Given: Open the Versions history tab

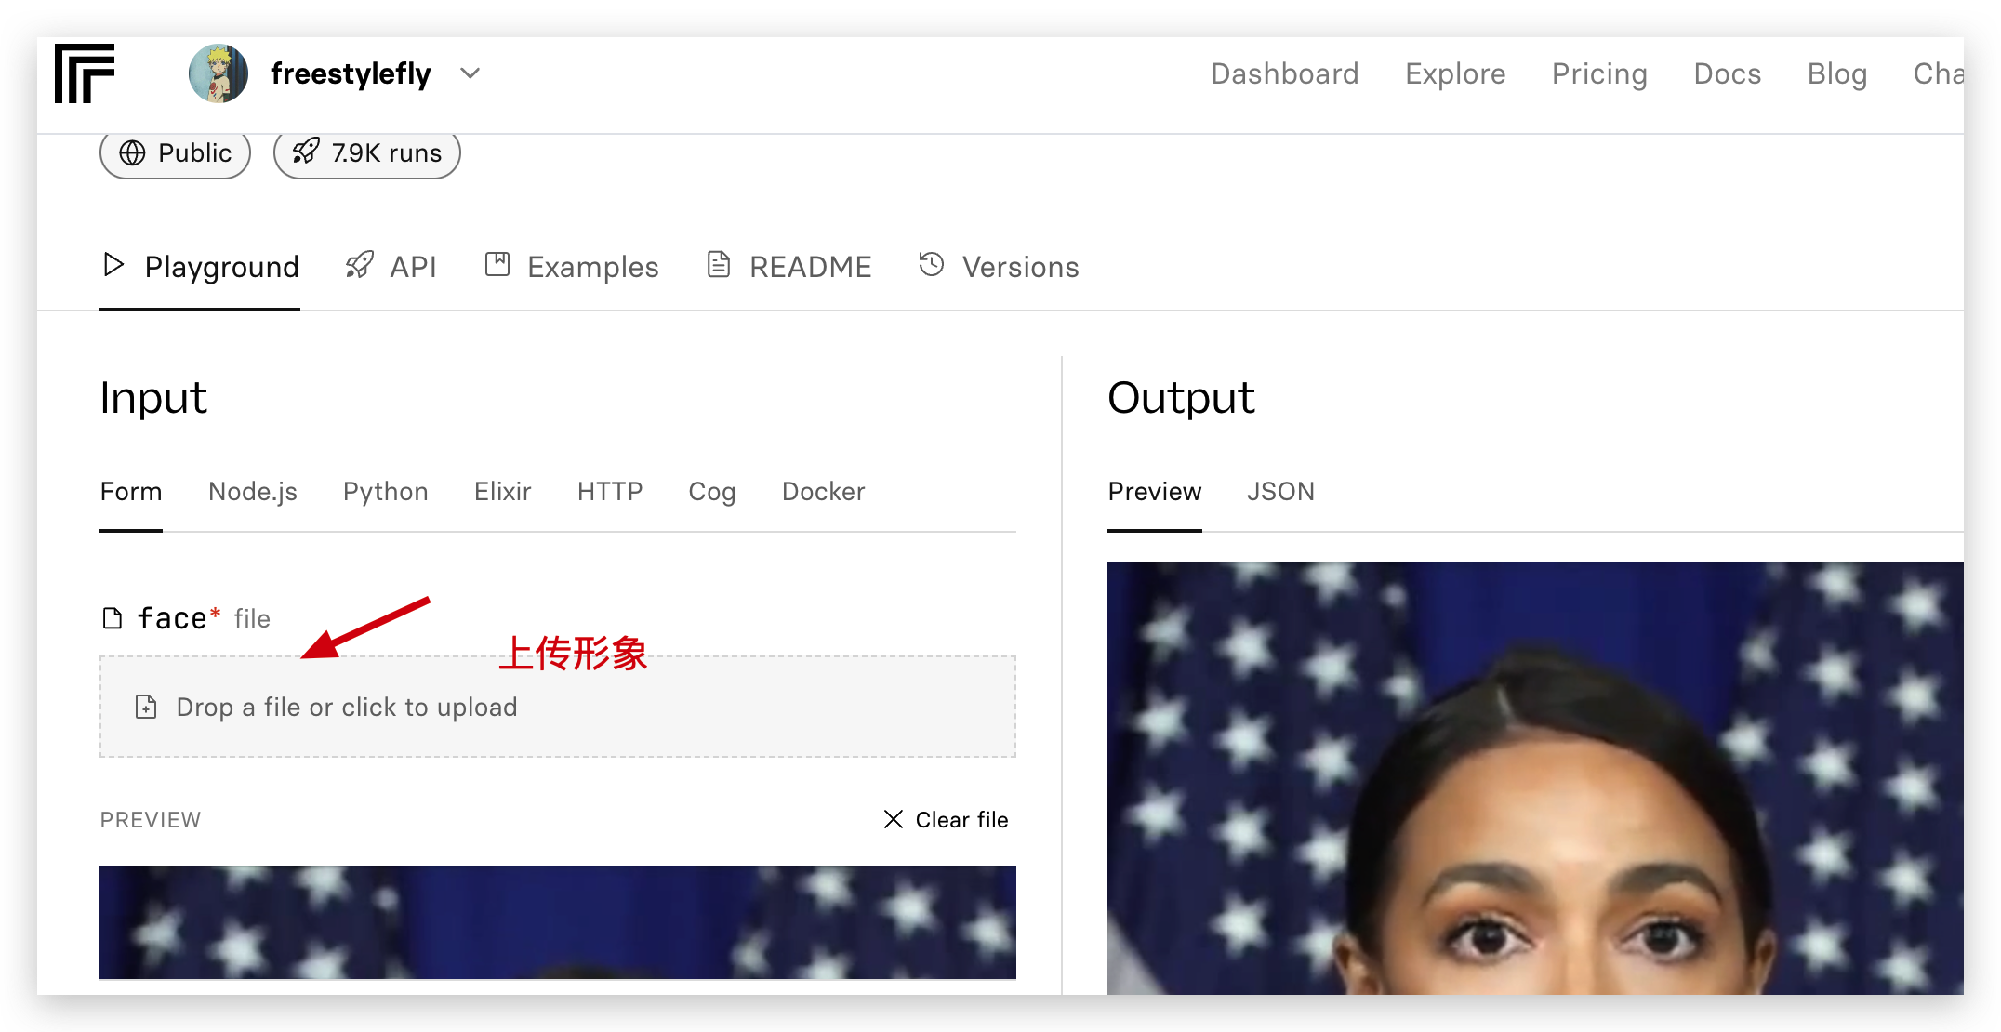Looking at the screenshot, I should (x=999, y=268).
